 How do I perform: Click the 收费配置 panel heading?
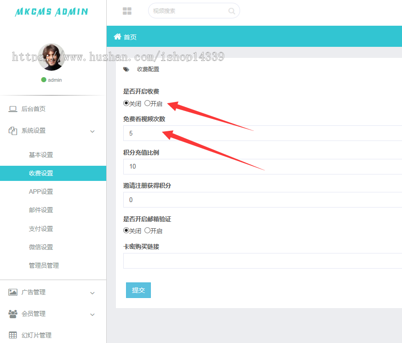click(x=148, y=69)
